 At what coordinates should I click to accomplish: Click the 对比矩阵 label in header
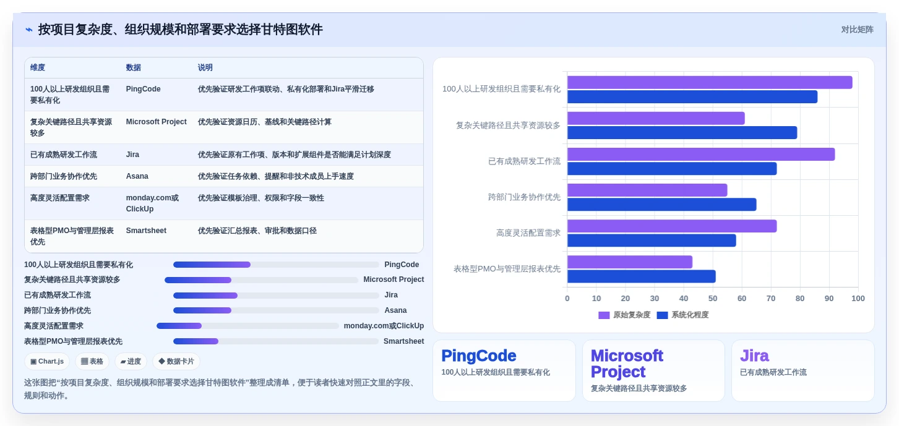click(x=857, y=30)
